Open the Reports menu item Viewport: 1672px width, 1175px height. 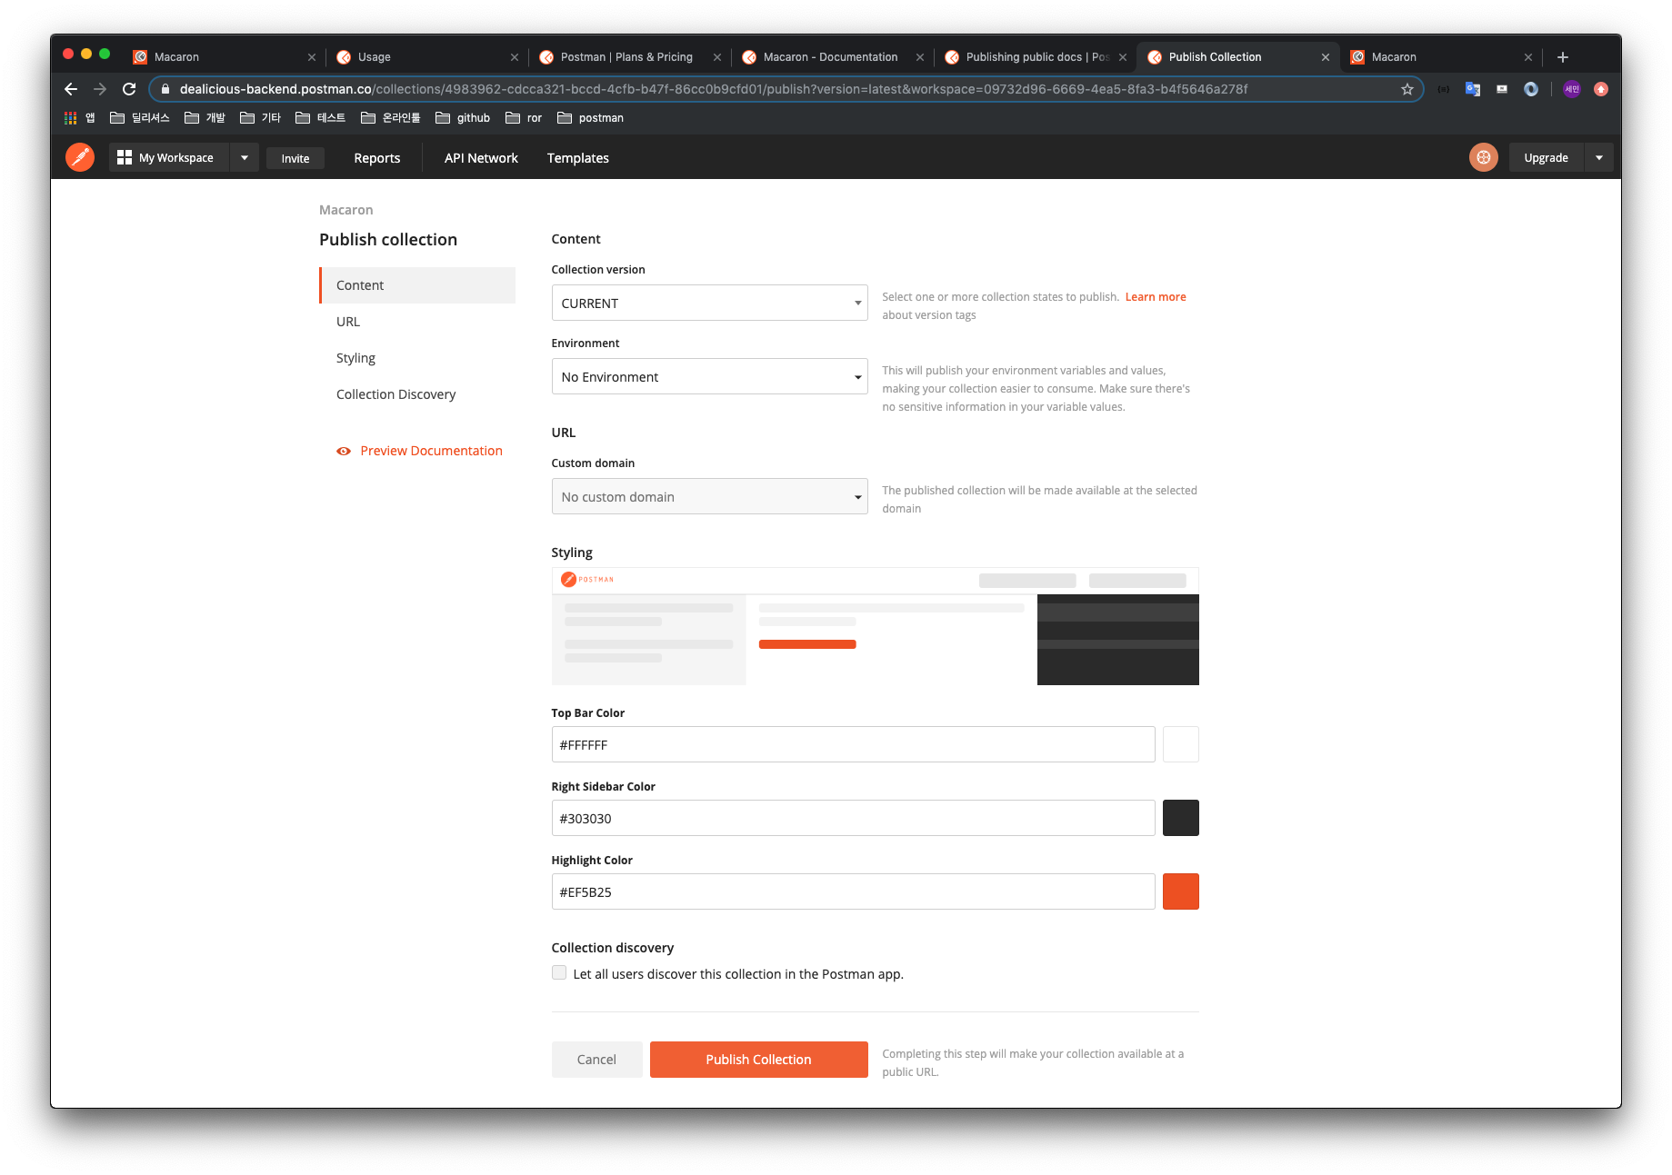click(376, 157)
